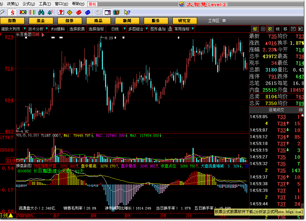Viewport: 306px width, 221px height.
Task: Toggle the 标 indicator button
Action: [255, 29]
